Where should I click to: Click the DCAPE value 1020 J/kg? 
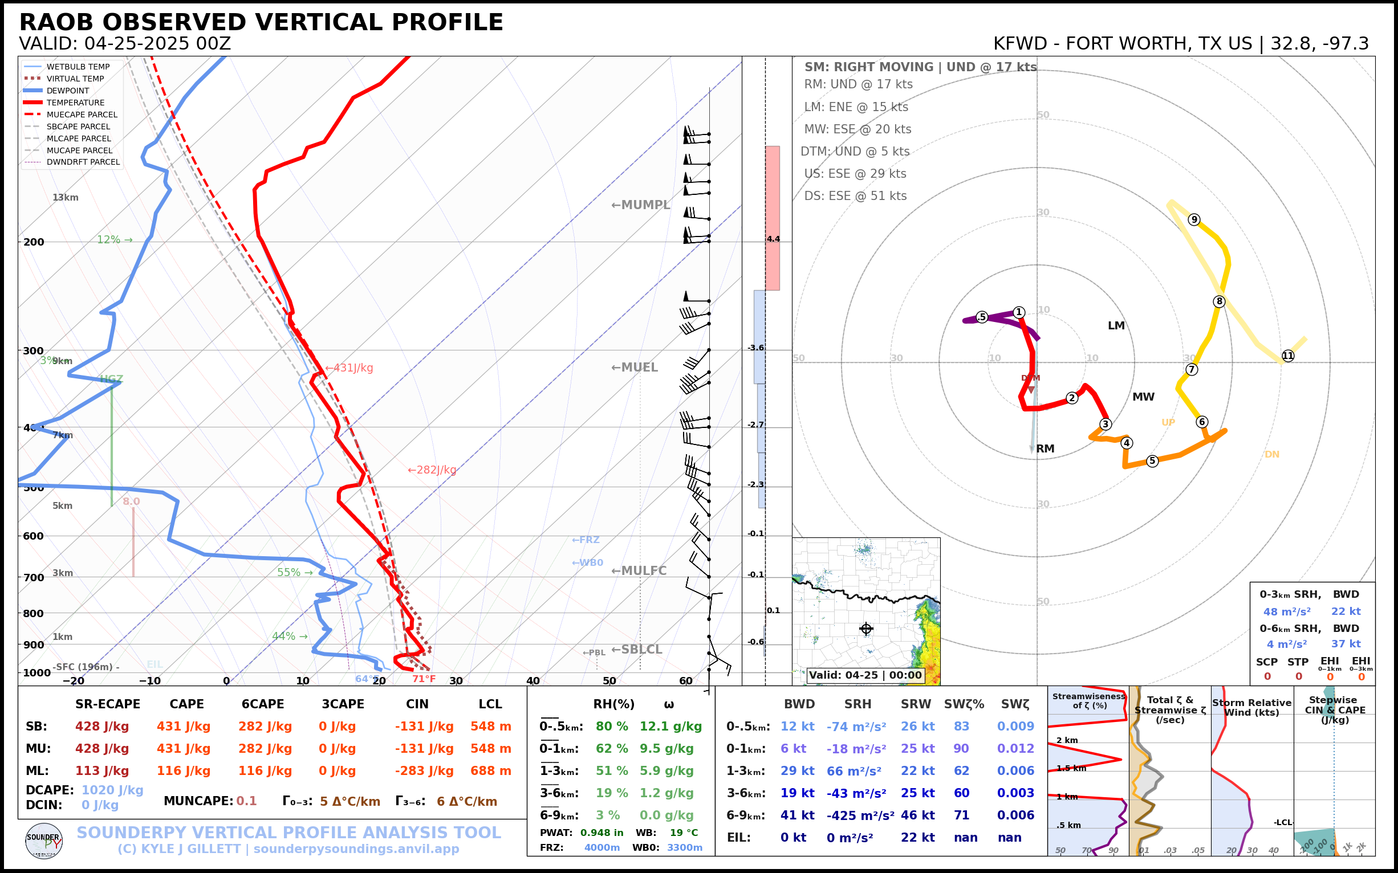[x=112, y=790]
